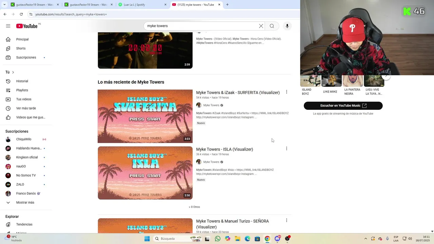Go back with browser back arrow
The height and width of the screenshot is (244, 434).
[x=5, y=14]
